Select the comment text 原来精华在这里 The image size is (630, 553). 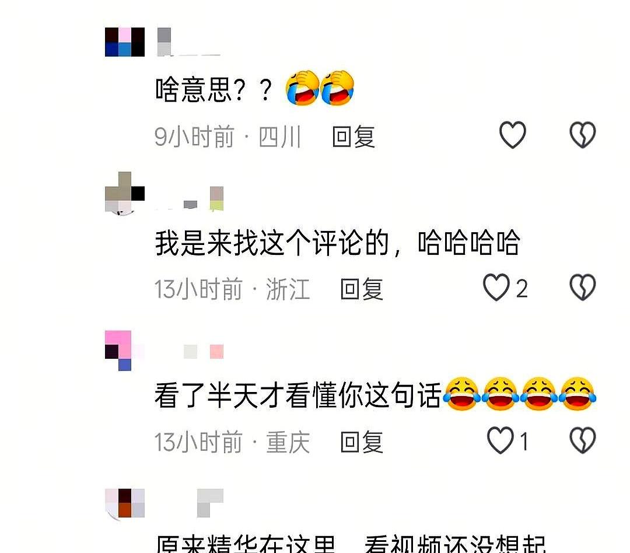click(246, 544)
